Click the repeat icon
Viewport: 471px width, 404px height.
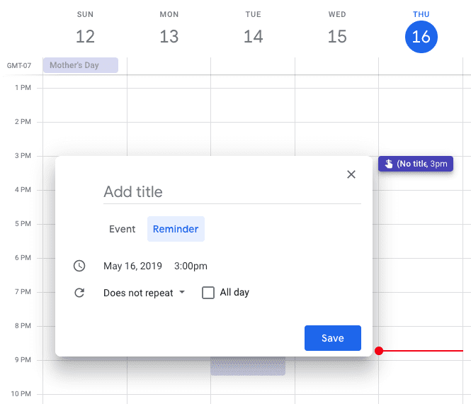(x=79, y=293)
